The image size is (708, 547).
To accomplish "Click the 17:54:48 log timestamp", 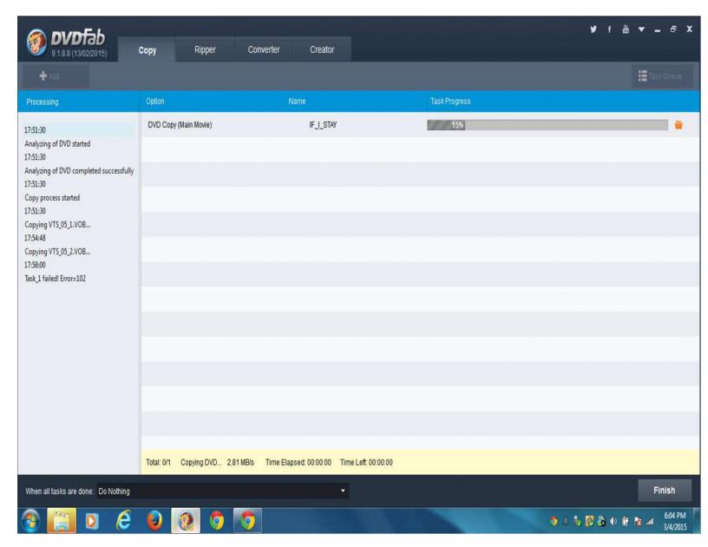I will (x=35, y=238).
